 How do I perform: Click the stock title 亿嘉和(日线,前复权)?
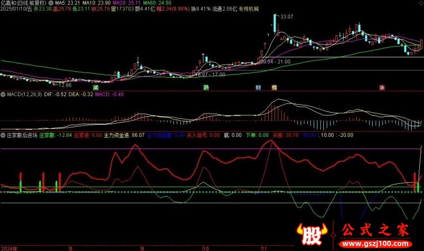(x=23, y=3)
